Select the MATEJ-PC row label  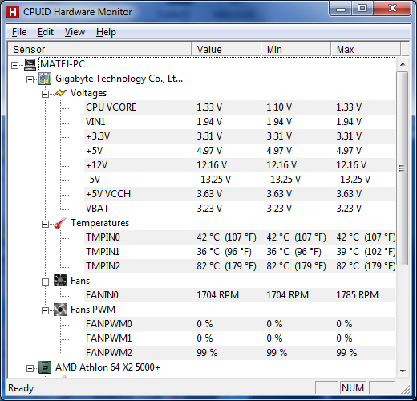pyautogui.click(x=63, y=64)
